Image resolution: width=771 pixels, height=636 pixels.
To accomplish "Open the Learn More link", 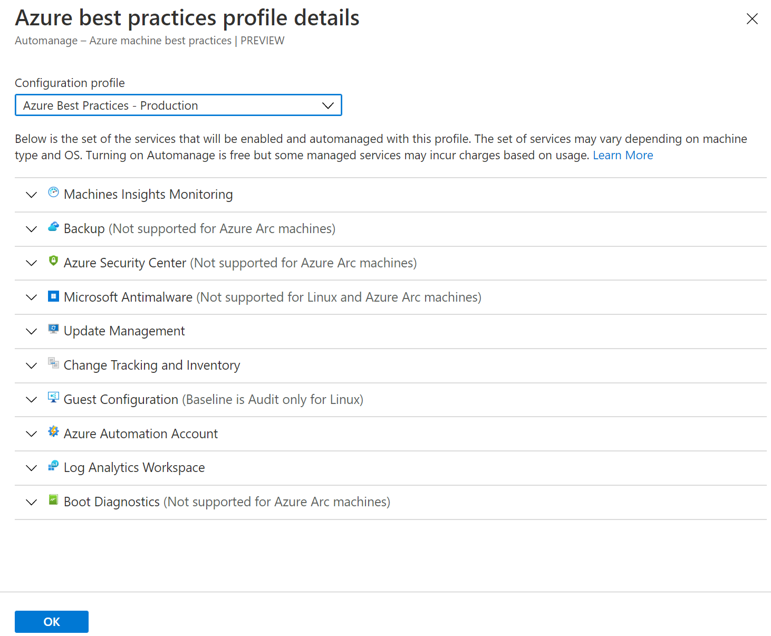I will pyautogui.click(x=623, y=155).
